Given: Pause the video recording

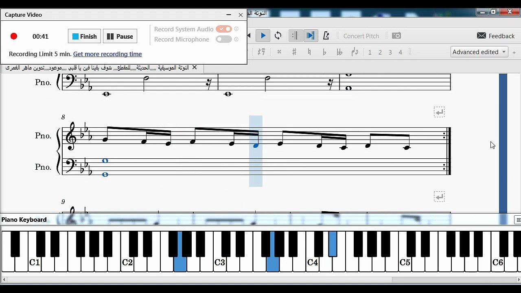Looking at the screenshot, I should pos(120,36).
